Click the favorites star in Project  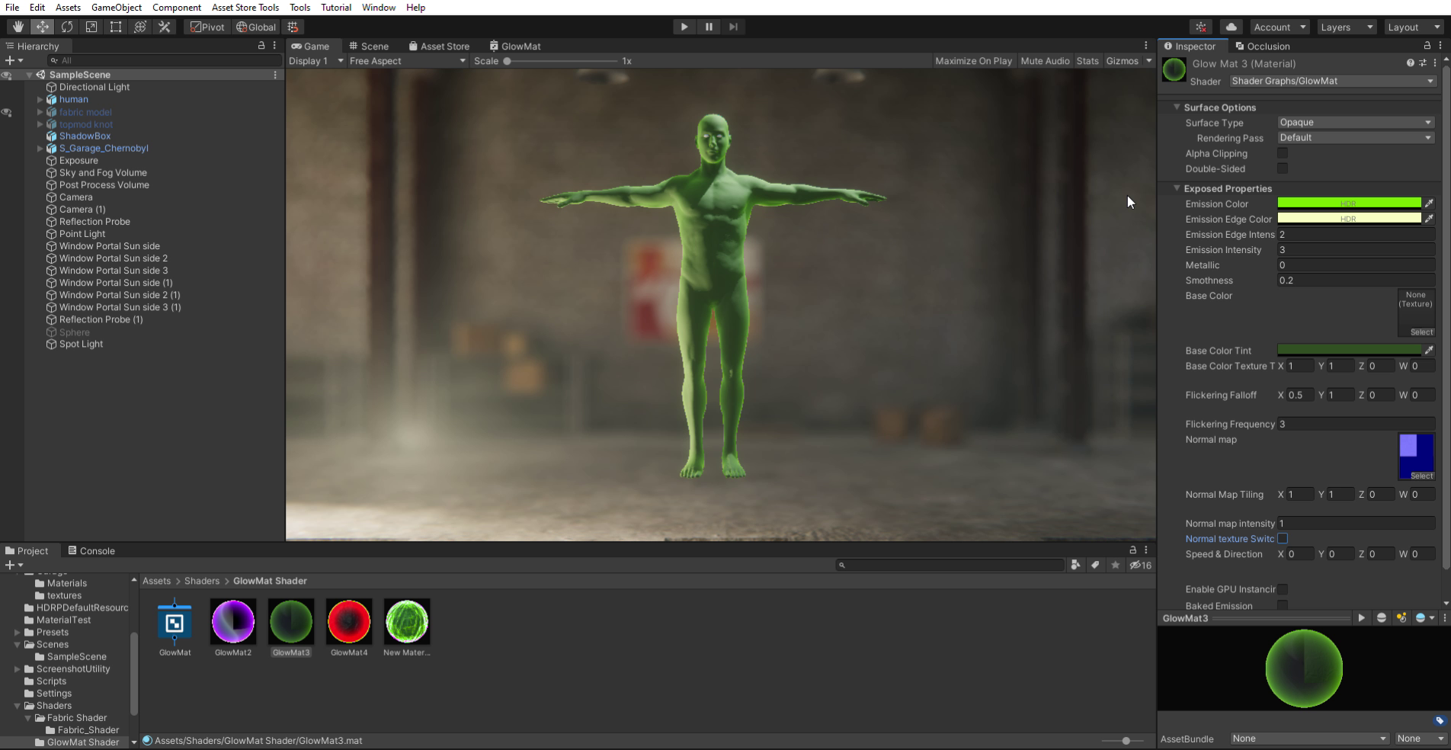coord(1115,565)
